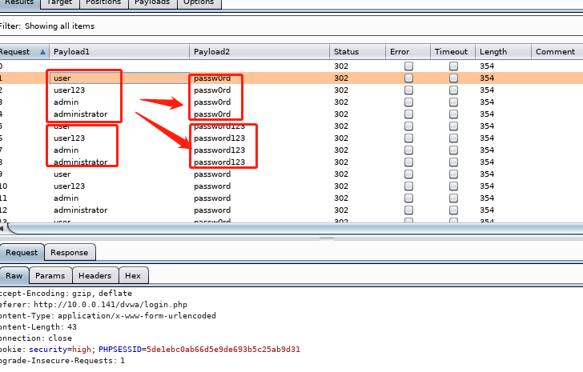Image resolution: width=583 pixels, height=372 pixels.
Task: Click the horizontal scrollbar of results table
Action: pos(296,229)
